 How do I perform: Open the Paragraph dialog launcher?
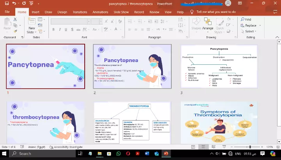(187, 37)
